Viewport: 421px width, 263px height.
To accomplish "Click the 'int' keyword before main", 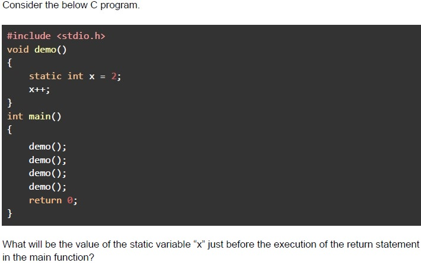I will point(15,116).
